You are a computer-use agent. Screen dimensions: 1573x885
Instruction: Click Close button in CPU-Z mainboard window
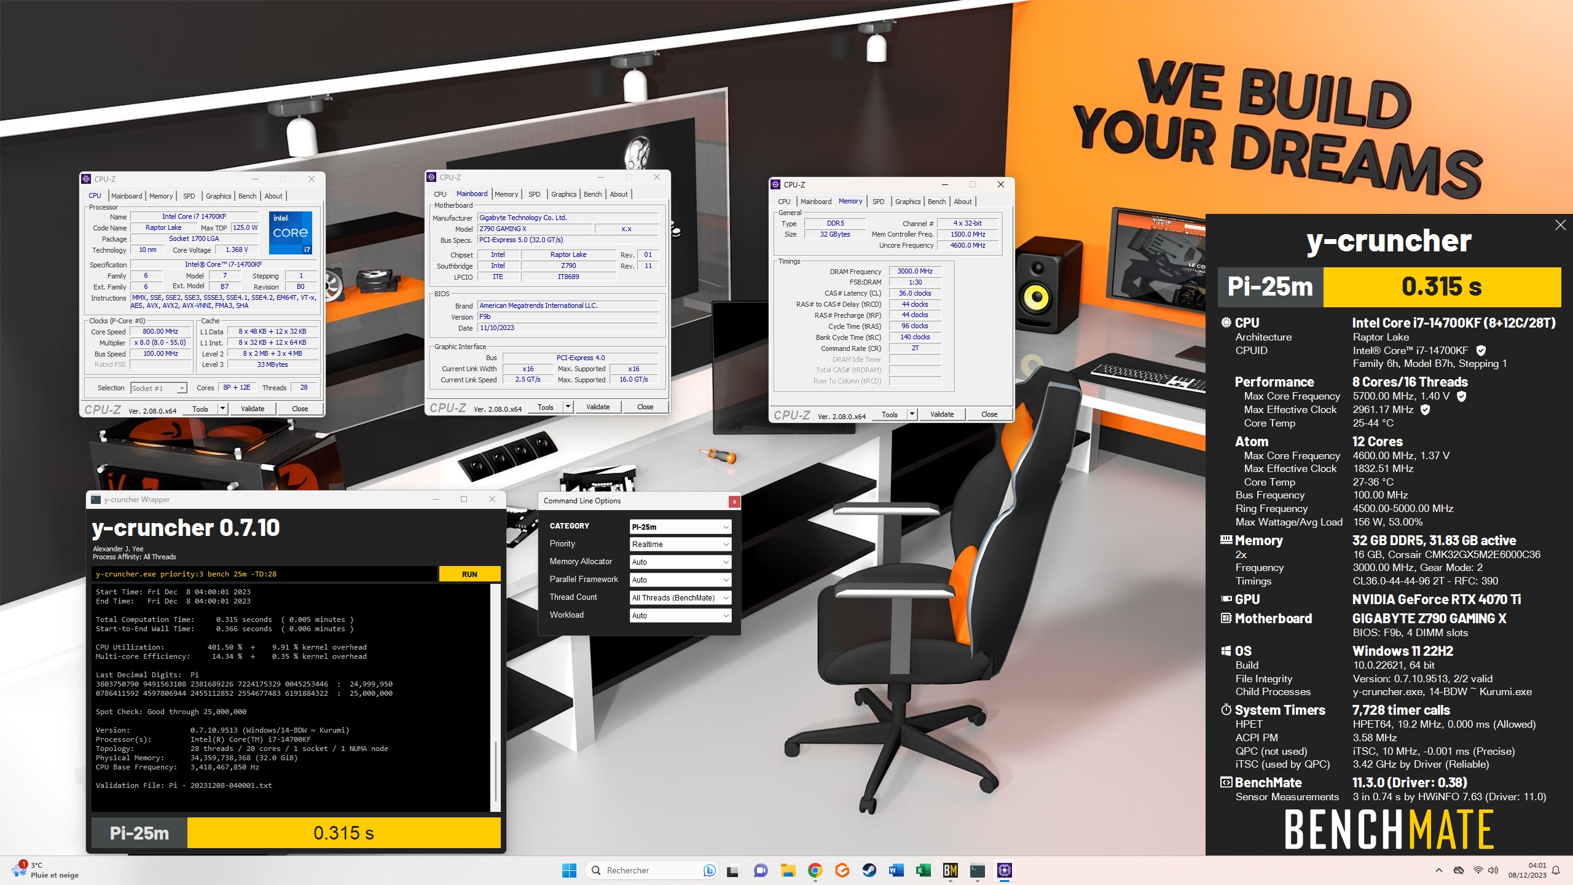[x=645, y=407]
